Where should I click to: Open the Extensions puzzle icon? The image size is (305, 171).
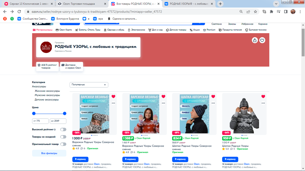pos(271,12)
